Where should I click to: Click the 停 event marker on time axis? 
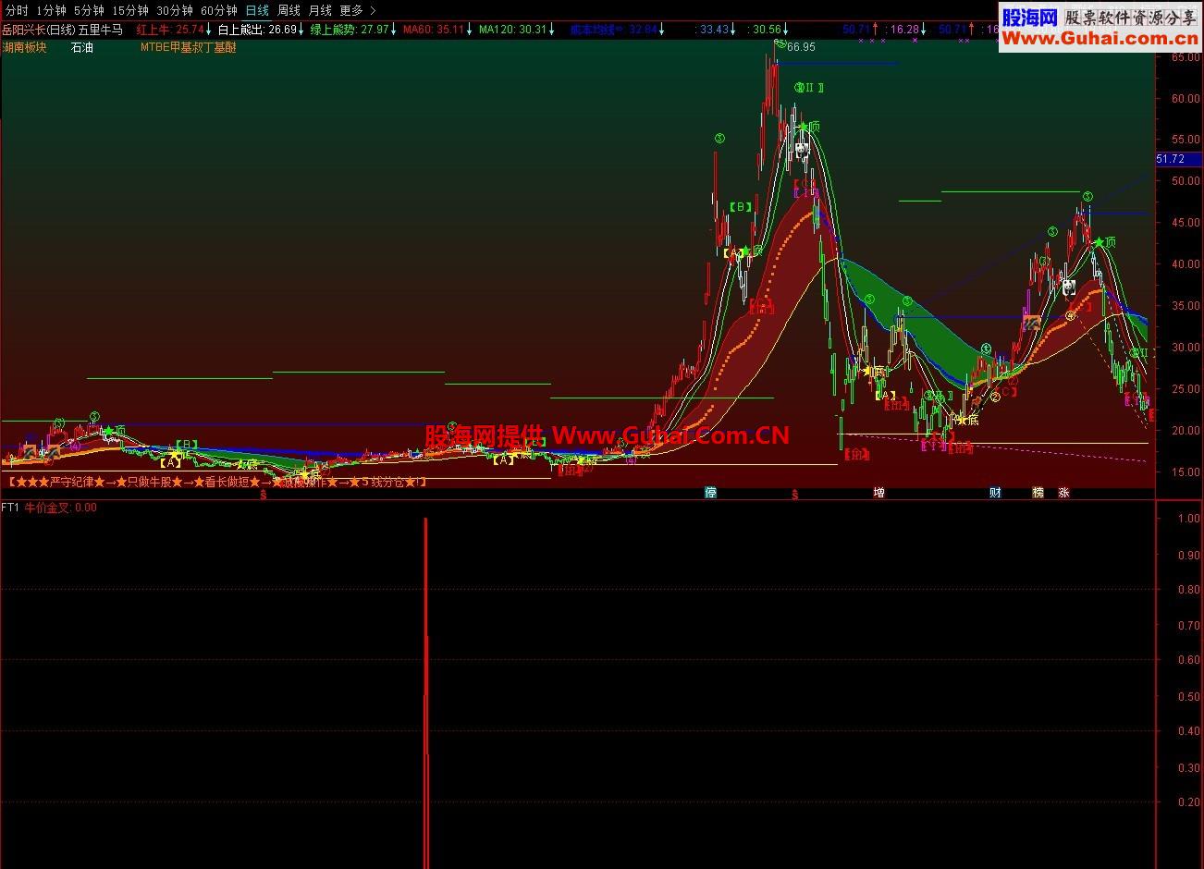click(x=710, y=493)
